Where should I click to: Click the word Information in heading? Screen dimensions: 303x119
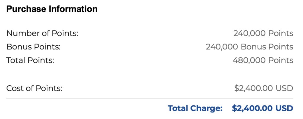pos(73,9)
